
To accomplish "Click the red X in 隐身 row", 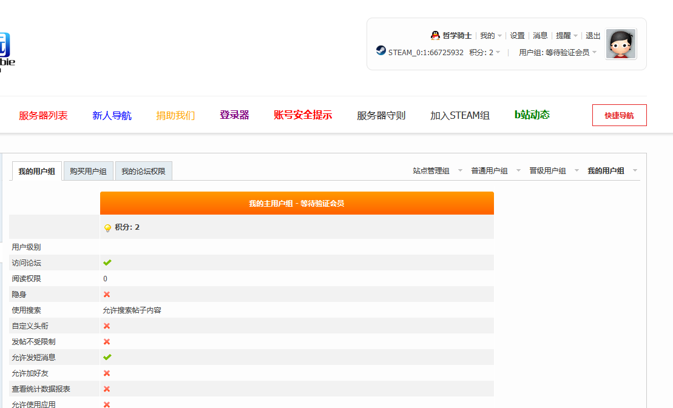I will 107,295.
